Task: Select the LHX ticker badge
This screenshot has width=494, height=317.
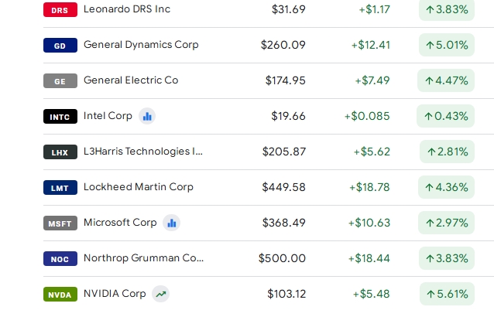Action: [x=60, y=152]
